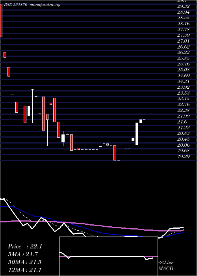Screen dimensions: 197x276
Task: Click the 24.69 price axis label
Action: pos(183,76)
